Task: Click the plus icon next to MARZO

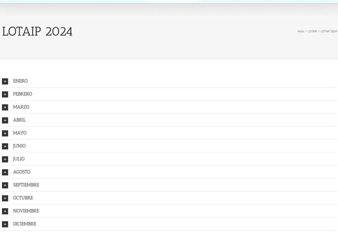Action: [5, 107]
